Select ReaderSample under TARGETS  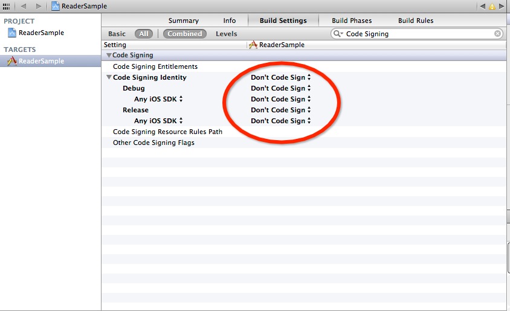pos(50,61)
